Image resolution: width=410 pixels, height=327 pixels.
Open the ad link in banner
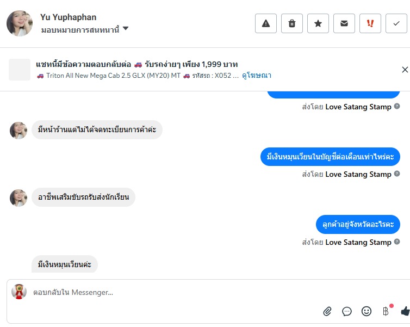pos(257,75)
